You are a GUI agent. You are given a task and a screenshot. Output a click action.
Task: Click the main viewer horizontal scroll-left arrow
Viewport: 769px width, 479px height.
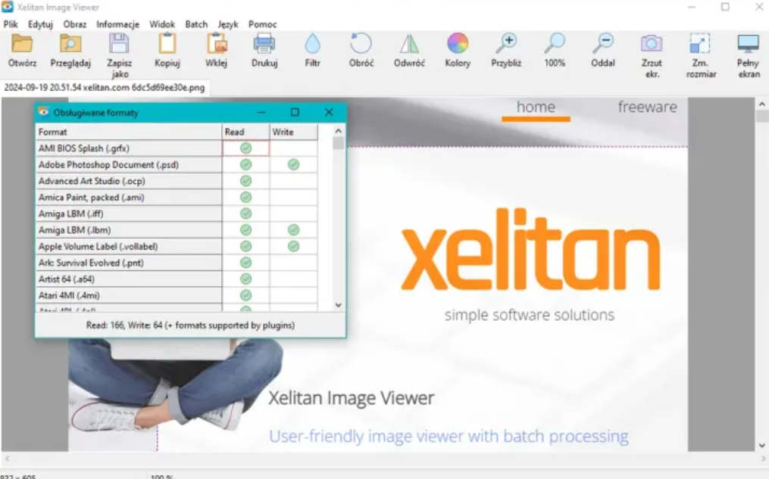8,459
